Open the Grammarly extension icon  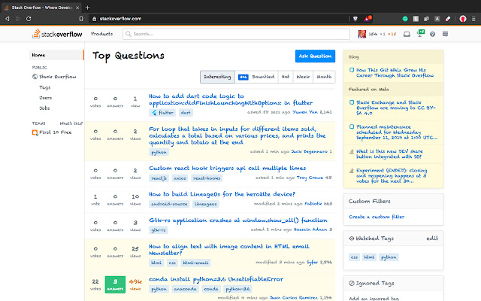(405, 19)
